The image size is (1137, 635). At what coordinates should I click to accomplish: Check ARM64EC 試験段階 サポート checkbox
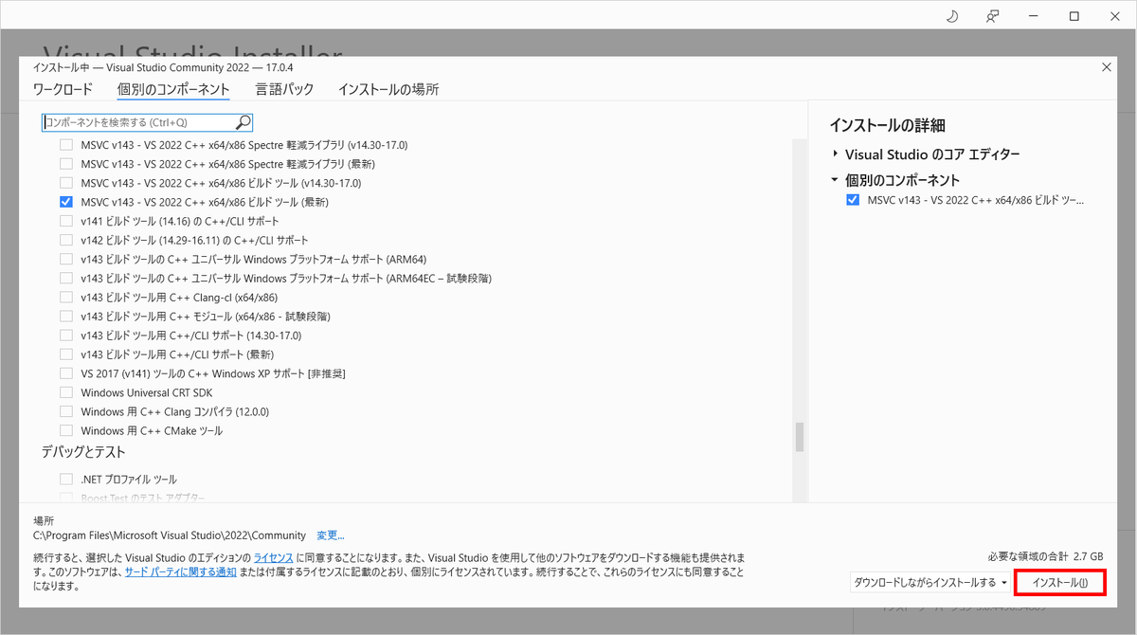[x=66, y=278]
